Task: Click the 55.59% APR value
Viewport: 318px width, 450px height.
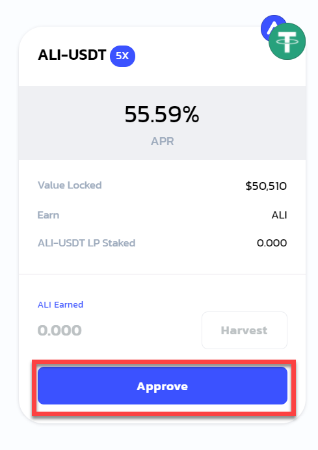Action: (162, 114)
